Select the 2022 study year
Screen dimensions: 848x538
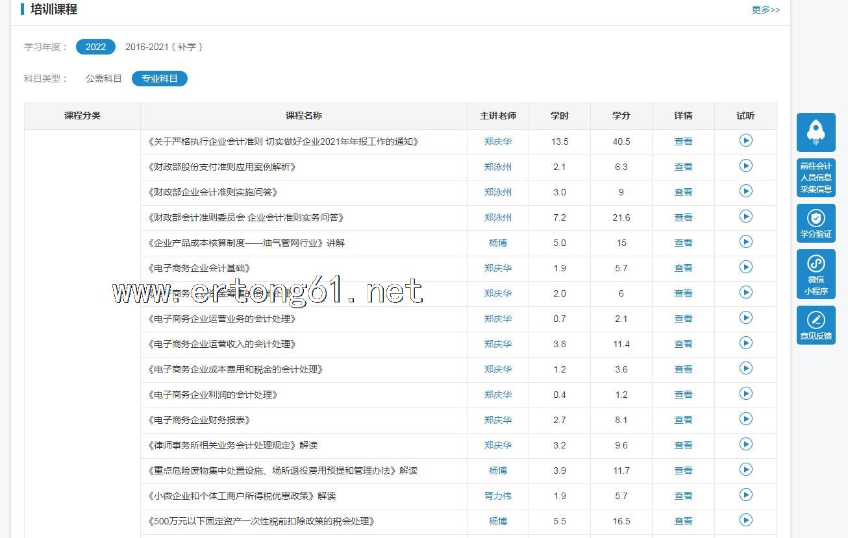point(95,47)
